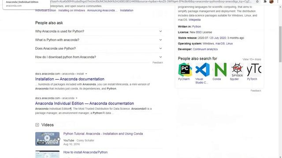
Task: Open the Announcing Anaconda sitelink
Action: pyautogui.click(x=102, y=11)
